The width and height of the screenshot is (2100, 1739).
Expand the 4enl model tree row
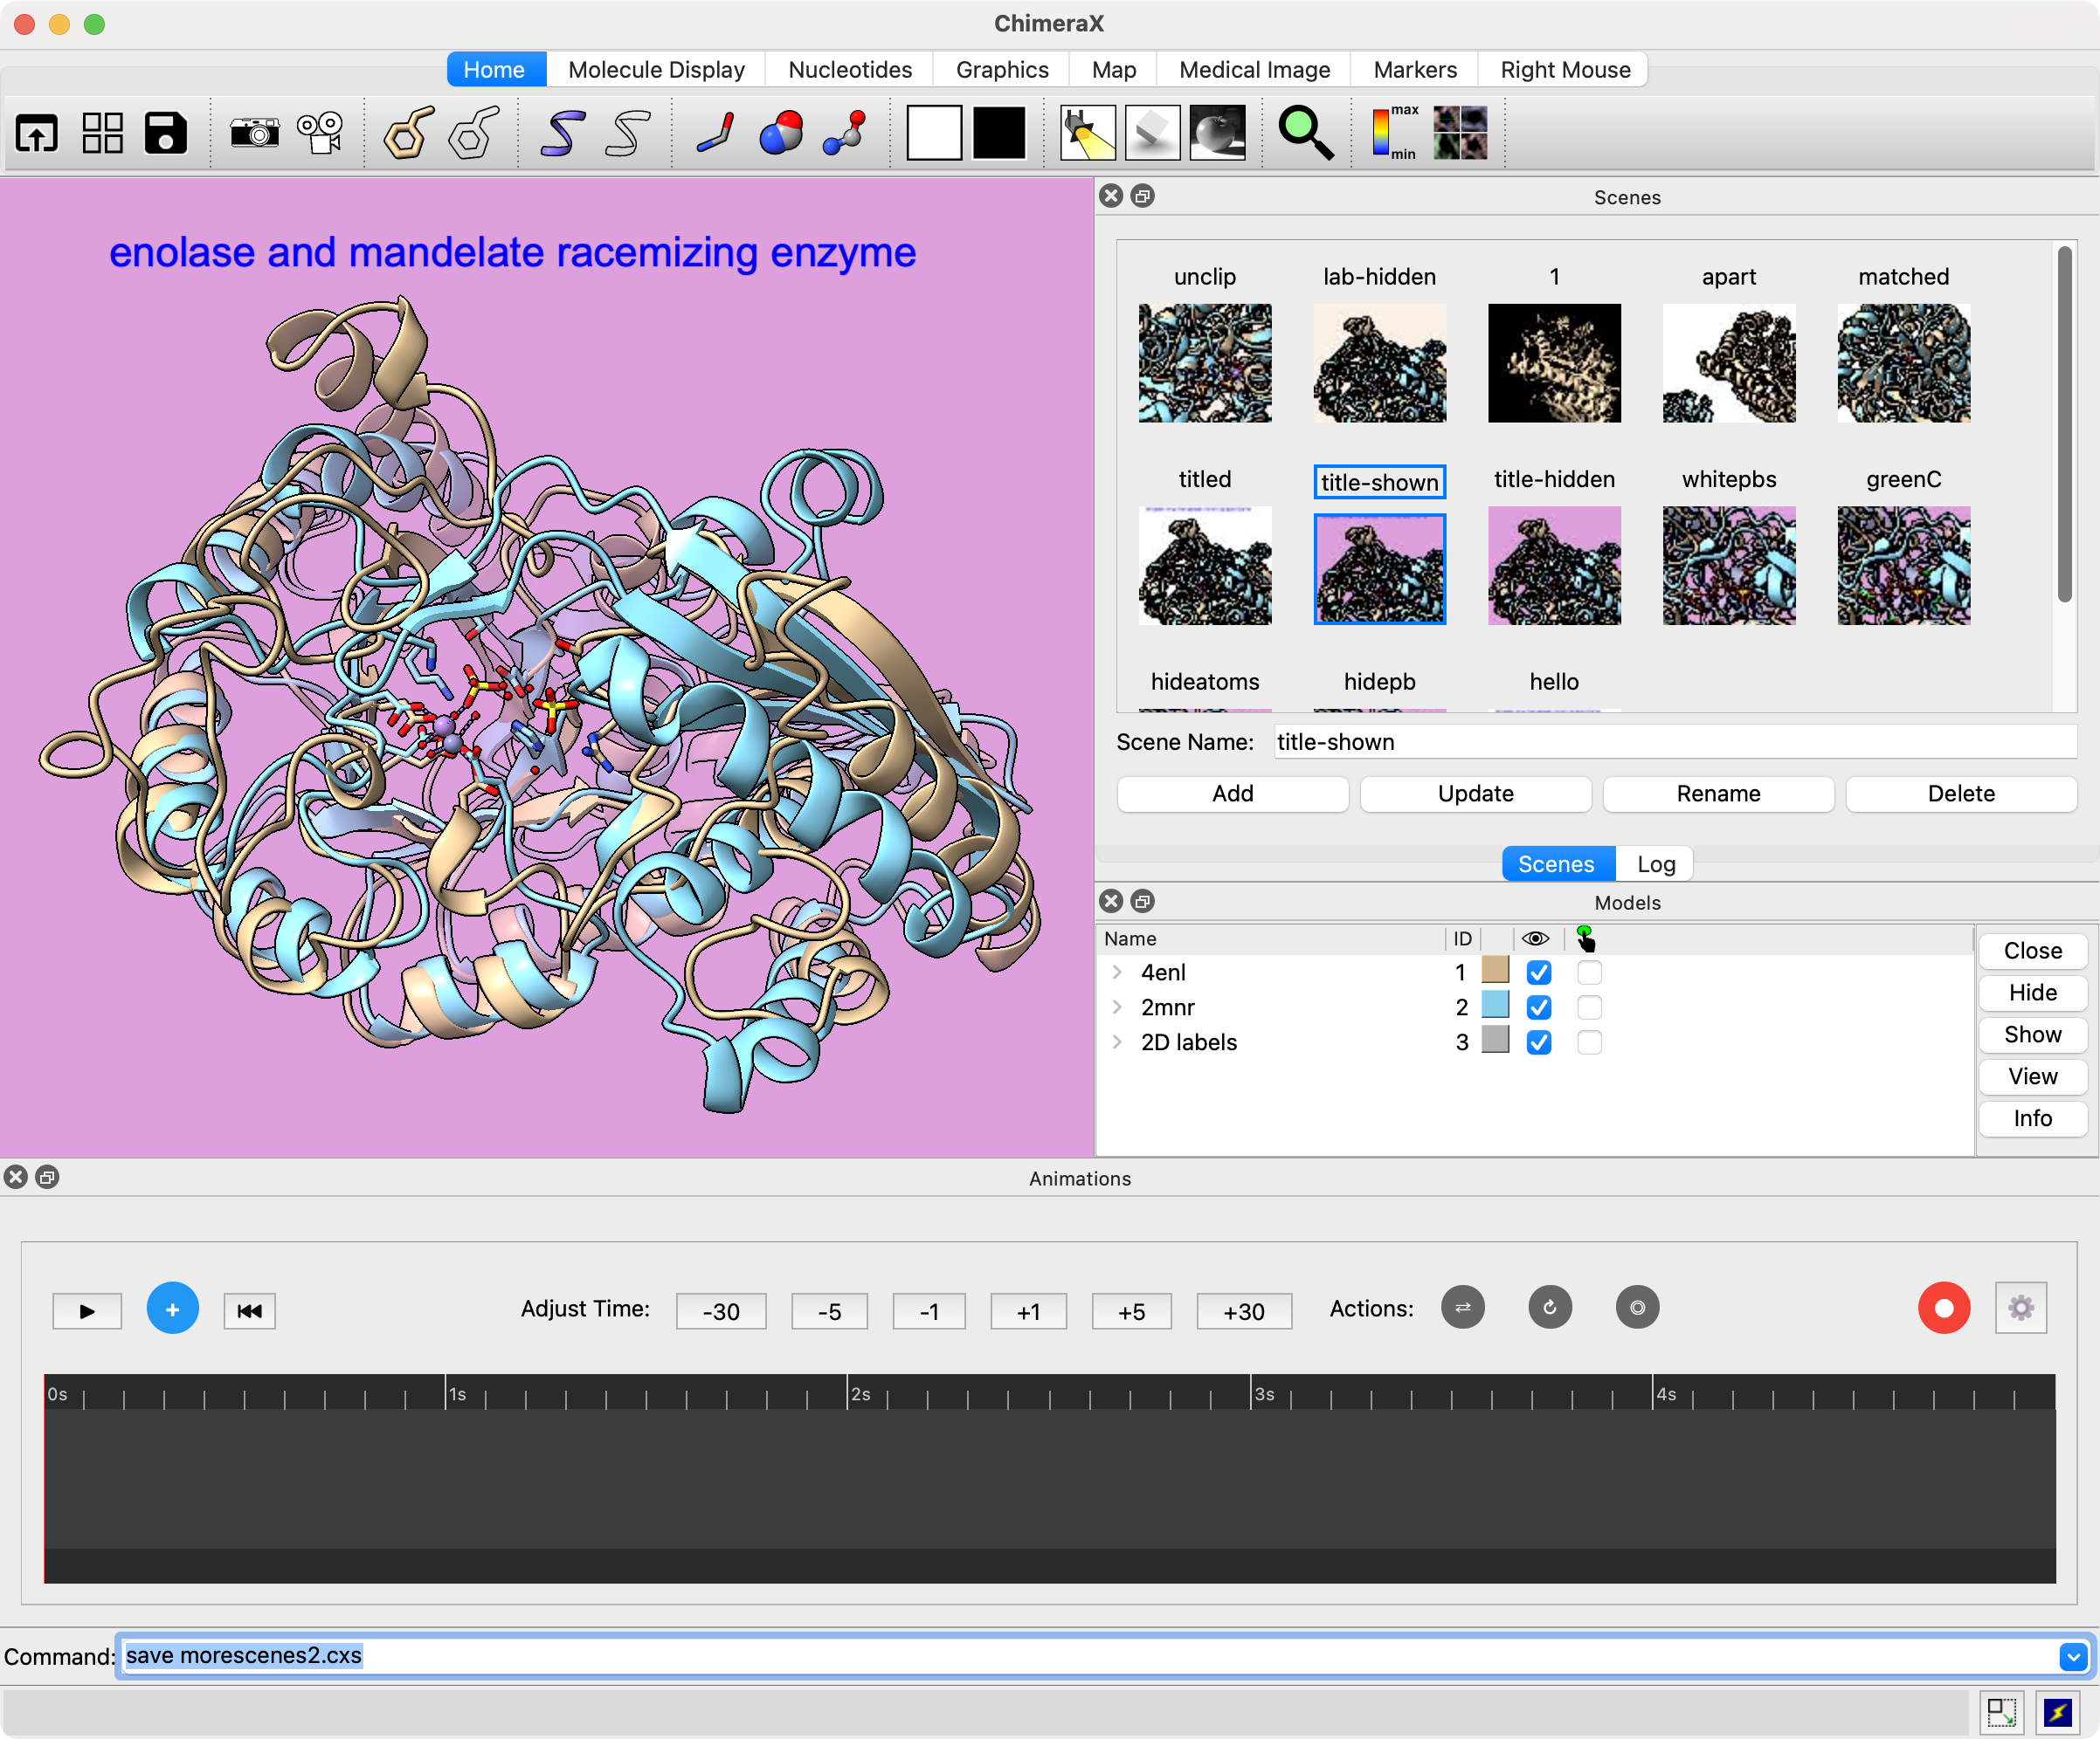(1117, 973)
